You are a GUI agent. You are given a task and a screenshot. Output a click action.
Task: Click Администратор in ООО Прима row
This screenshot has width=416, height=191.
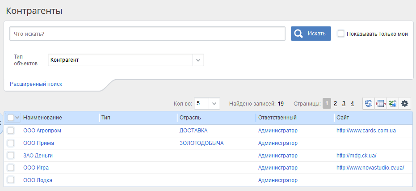278,143
